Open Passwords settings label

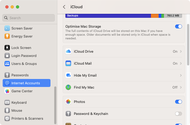click(x=20, y=75)
